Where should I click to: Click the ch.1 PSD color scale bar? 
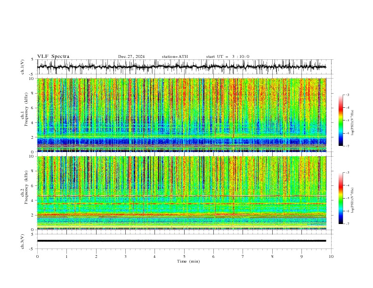(x=341, y=120)
